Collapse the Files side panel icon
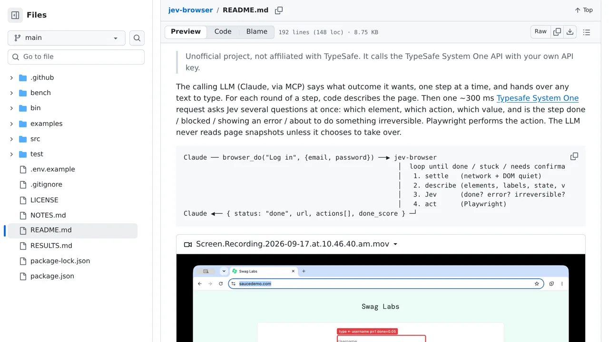This screenshot has height=342, width=609. tap(15, 15)
